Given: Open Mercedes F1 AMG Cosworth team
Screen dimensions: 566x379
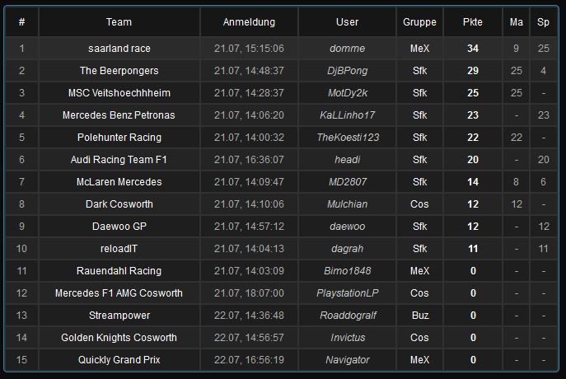Looking at the screenshot, I should pyautogui.click(x=119, y=293).
